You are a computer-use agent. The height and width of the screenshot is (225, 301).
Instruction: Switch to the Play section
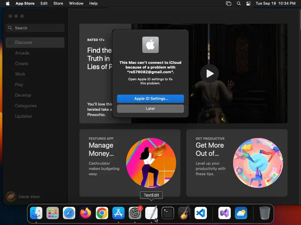pyautogui.click(x=35, y=85)
